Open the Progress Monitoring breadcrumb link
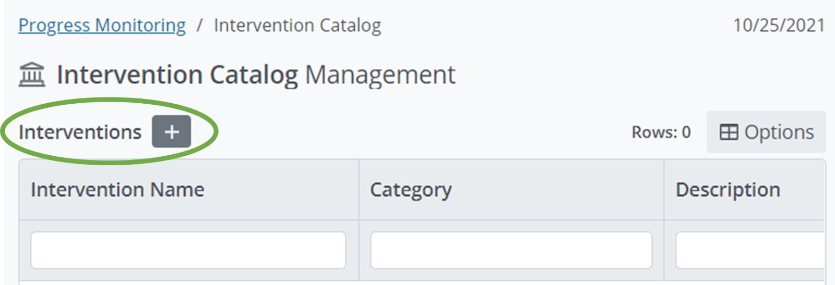 click(x=102, y=25)
